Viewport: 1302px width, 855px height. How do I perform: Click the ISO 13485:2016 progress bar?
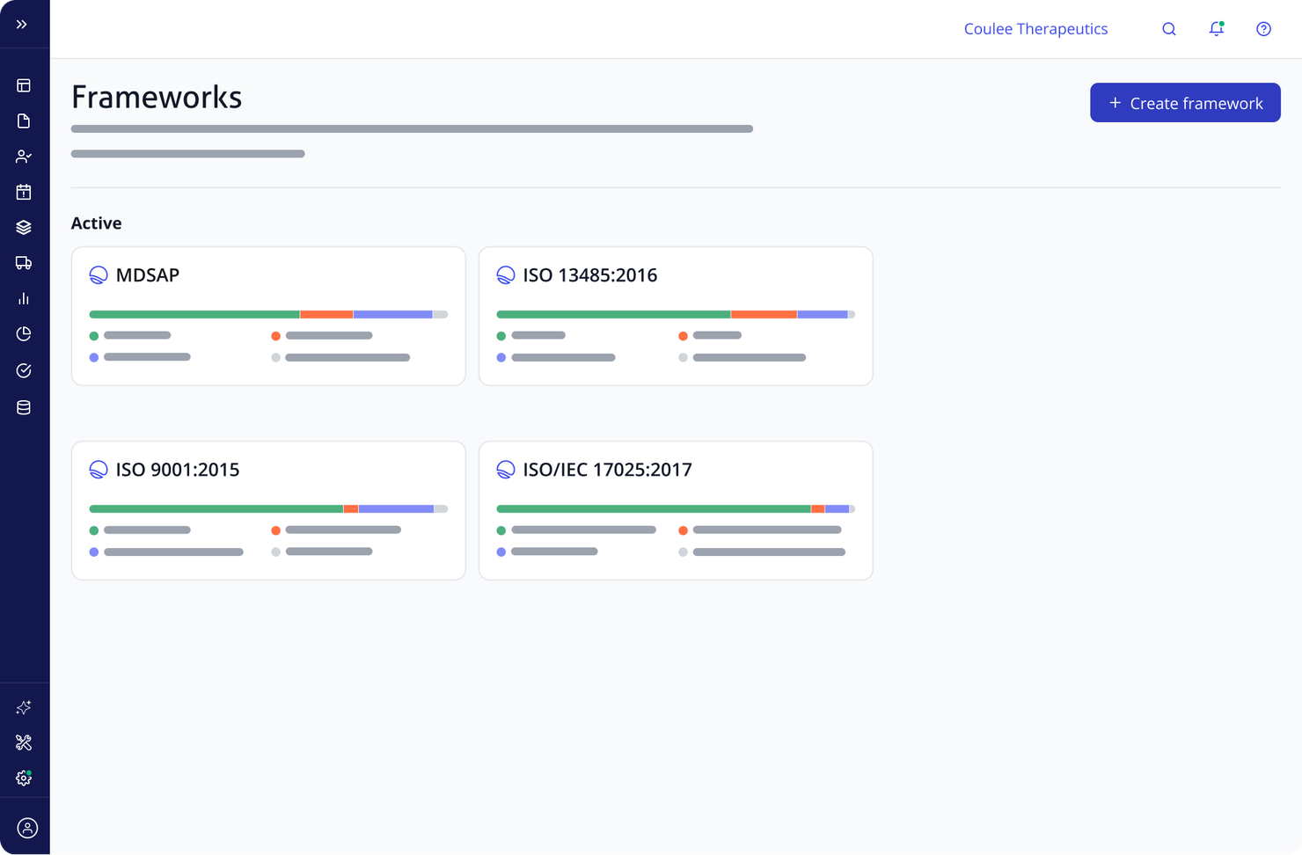click(676, 314)
